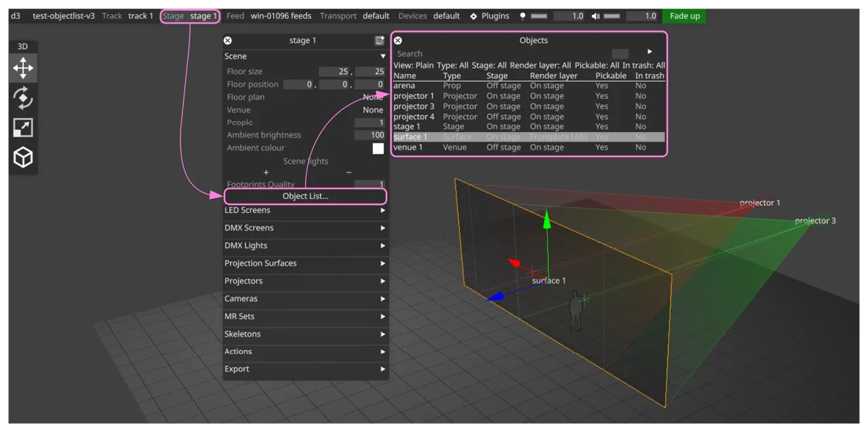Click the projector 3 label in 3D view

click(815, 221)
